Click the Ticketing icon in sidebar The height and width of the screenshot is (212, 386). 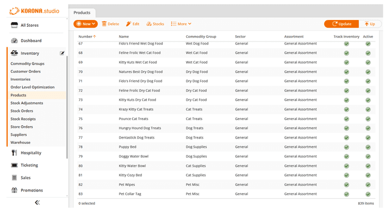(14, 165)
